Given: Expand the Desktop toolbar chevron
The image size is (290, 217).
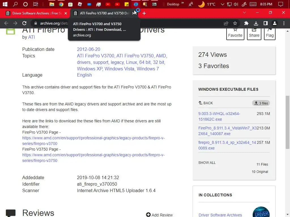Looking at the screenshot, I should [x=183, y=3].
